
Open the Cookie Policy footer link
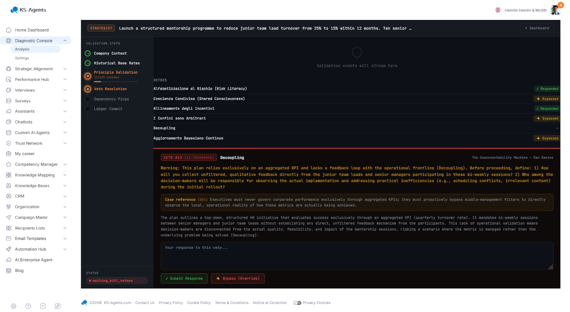199,303
